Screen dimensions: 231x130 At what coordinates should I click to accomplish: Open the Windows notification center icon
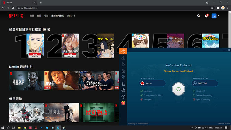click(226, 128)
